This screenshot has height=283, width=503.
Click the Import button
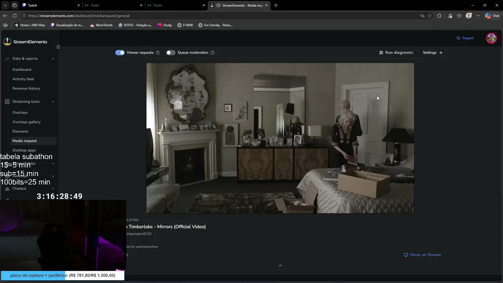465,38
